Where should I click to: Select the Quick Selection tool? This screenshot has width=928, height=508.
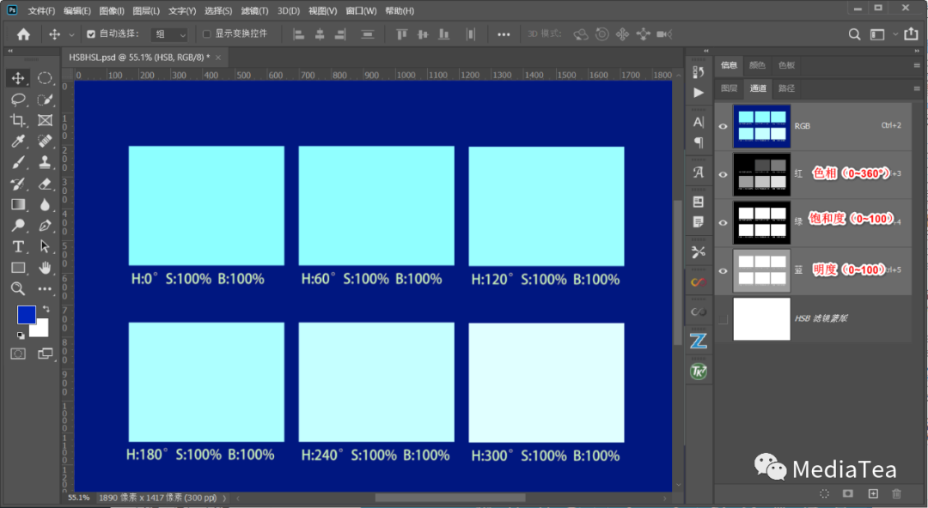tap(45, 100)
